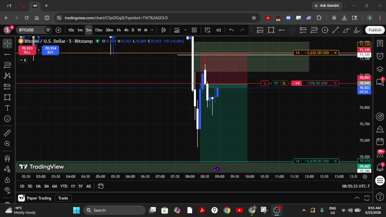This screenshot has height=217, width=386.
Task: Open the layout setup grid
Action: point(194,30)
